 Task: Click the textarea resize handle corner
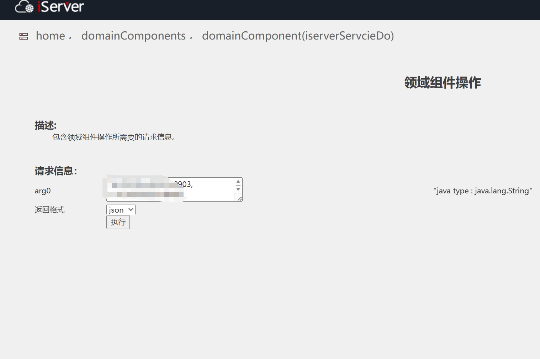click(x=240, y=199)
